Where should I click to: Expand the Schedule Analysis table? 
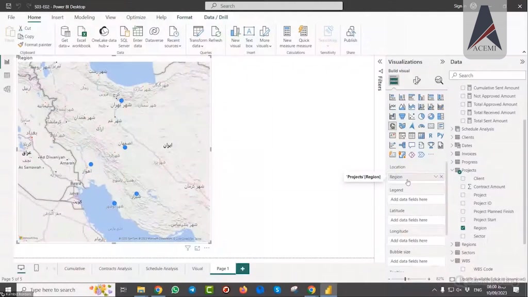(452, 129)
